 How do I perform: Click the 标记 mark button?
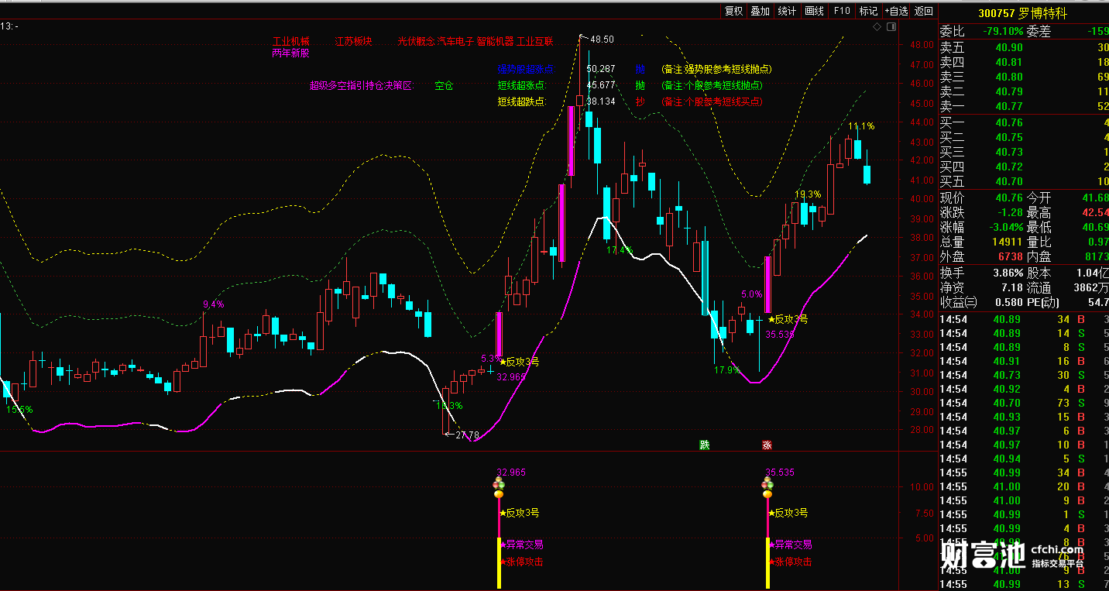point(869,11)
